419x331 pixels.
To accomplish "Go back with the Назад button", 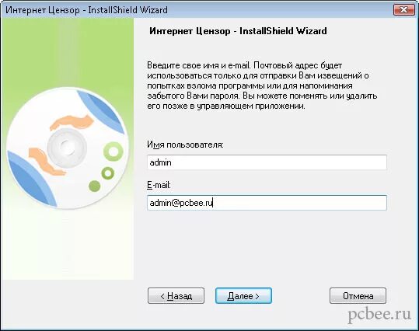I will click(176, 296).
